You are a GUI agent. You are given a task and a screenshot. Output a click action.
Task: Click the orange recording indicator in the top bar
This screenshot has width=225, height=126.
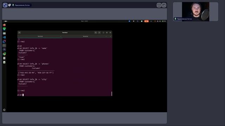coord(146,21)
